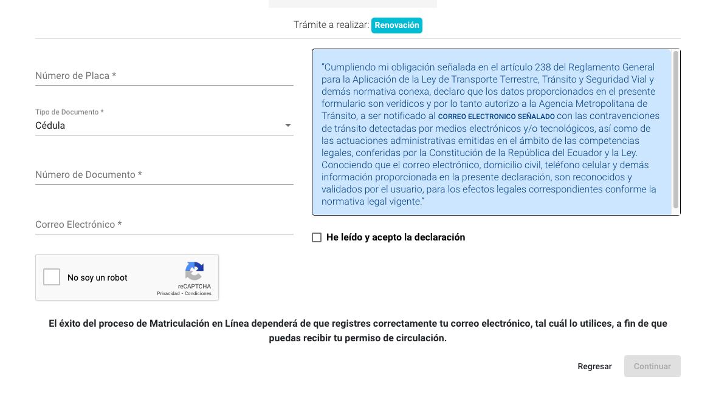
Task: Click the Número de Placa input field
Action: click(164, 76)
